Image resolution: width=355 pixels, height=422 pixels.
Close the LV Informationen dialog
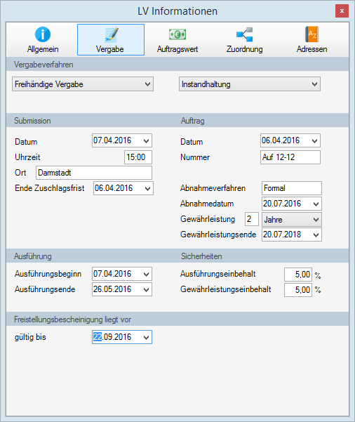click(342, 11)
